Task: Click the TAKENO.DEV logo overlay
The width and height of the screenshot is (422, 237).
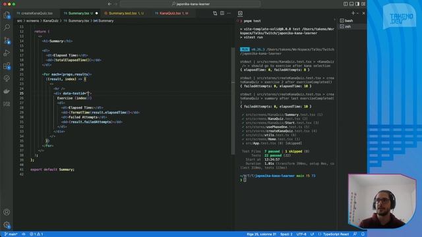Action: pyautogui.click(x=400, y=16)
